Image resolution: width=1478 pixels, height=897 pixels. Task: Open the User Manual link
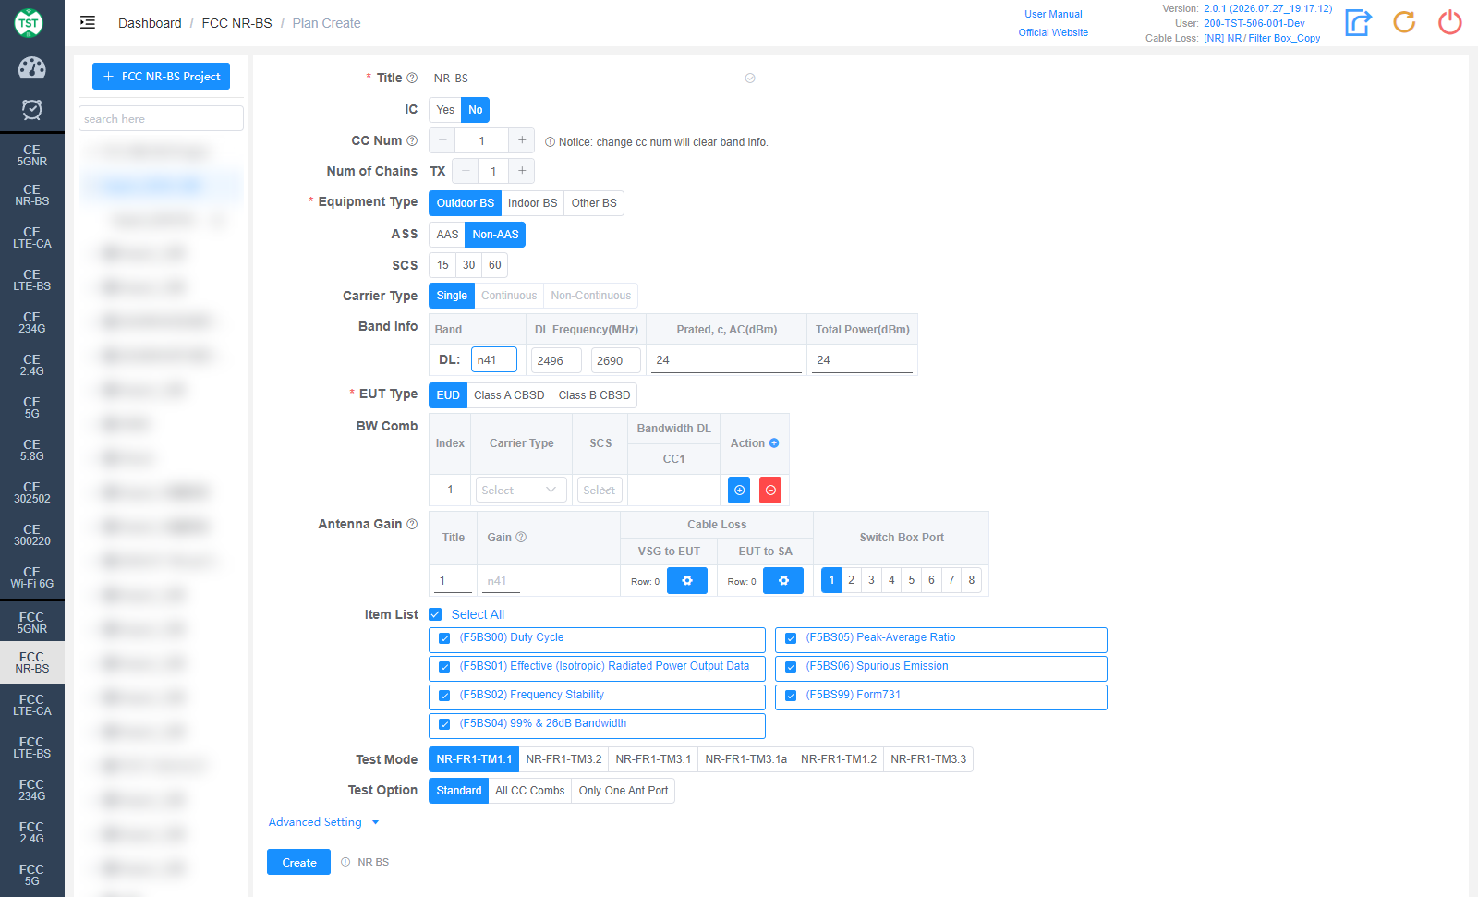[x=1053, y=14]
